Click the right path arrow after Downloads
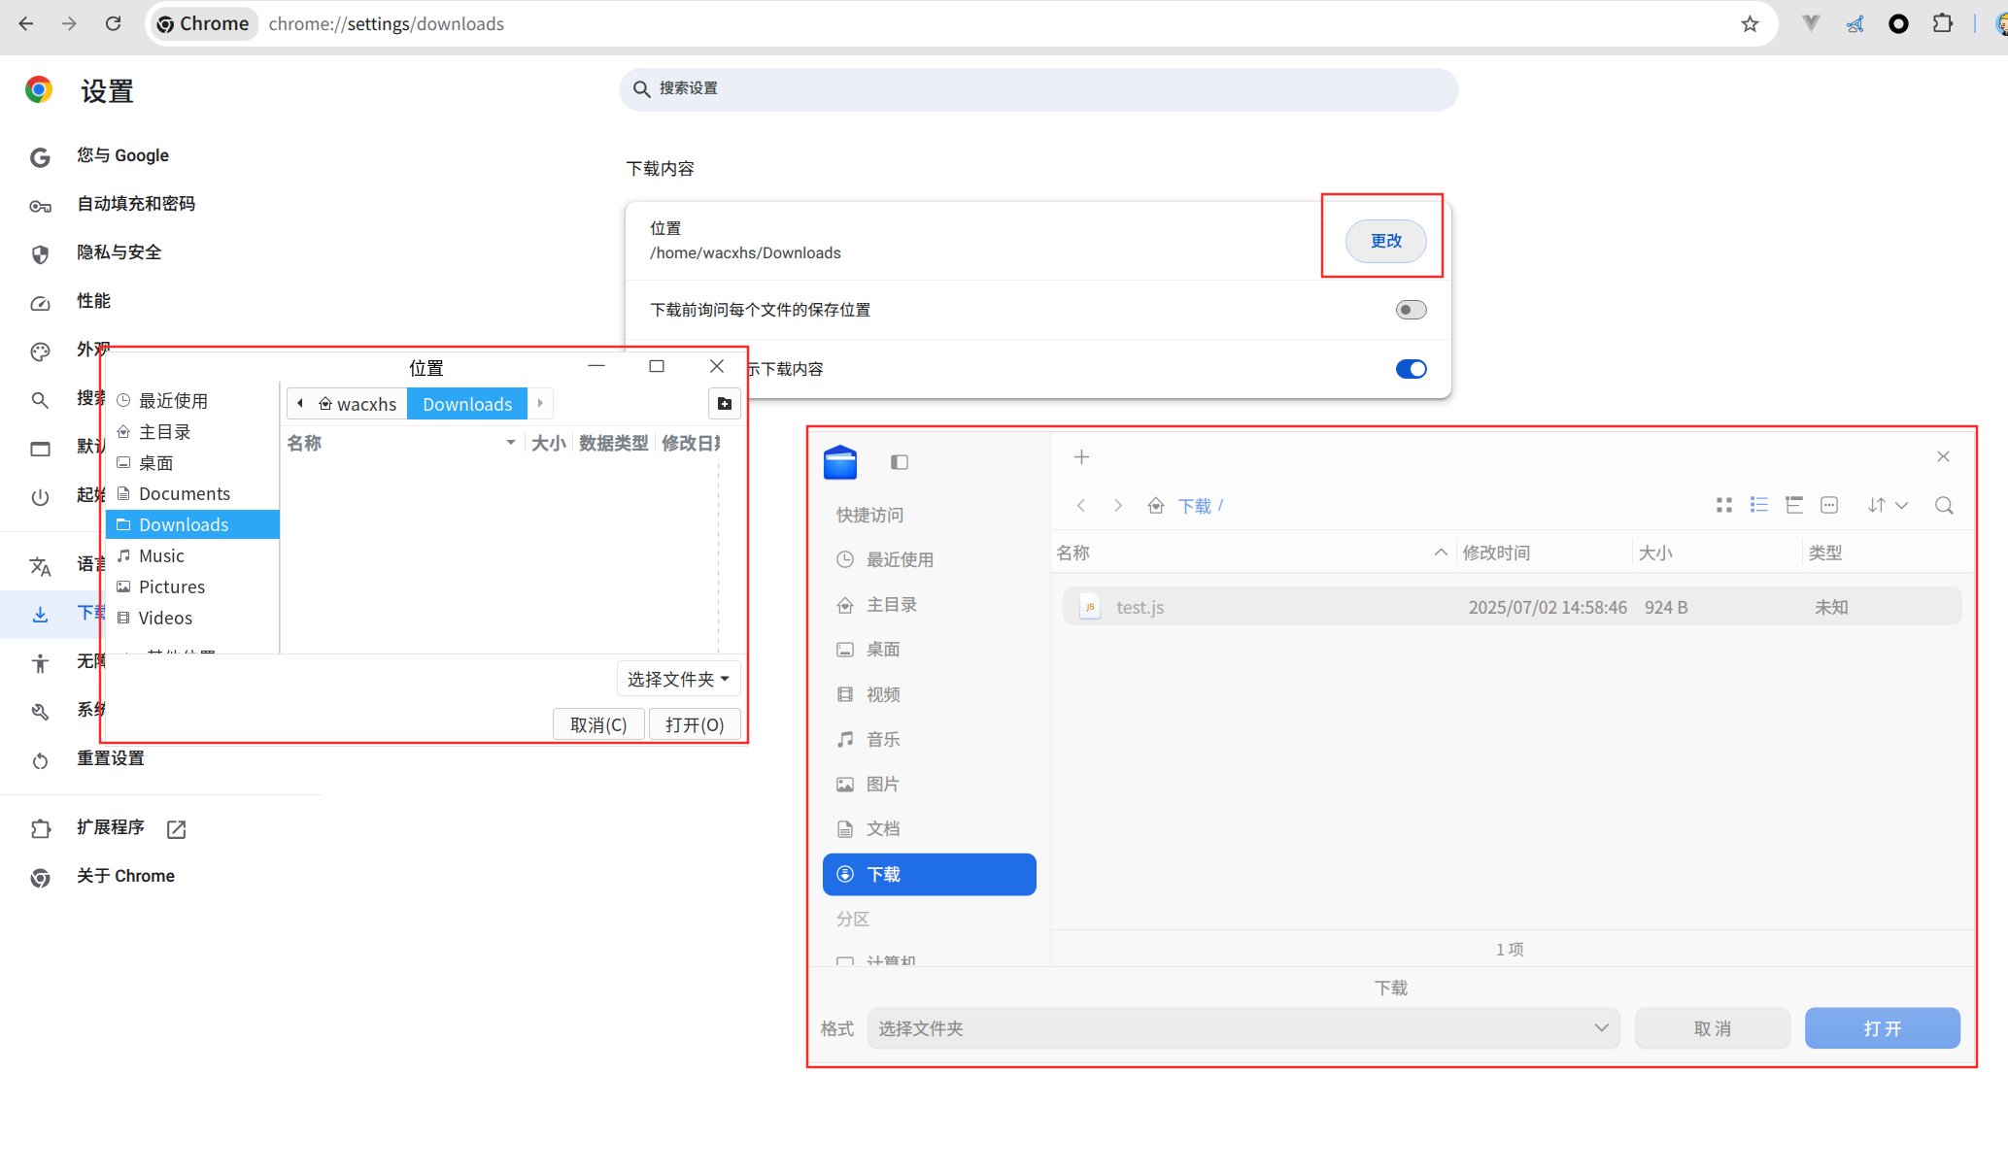This screenshot has width=2008, height=1173. [540, 404]
